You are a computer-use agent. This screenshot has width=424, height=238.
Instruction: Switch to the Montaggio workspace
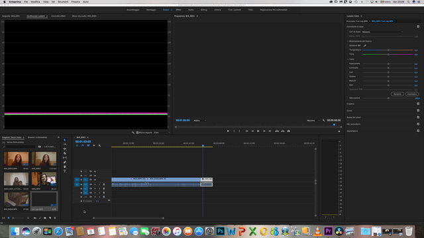point(151,10)
